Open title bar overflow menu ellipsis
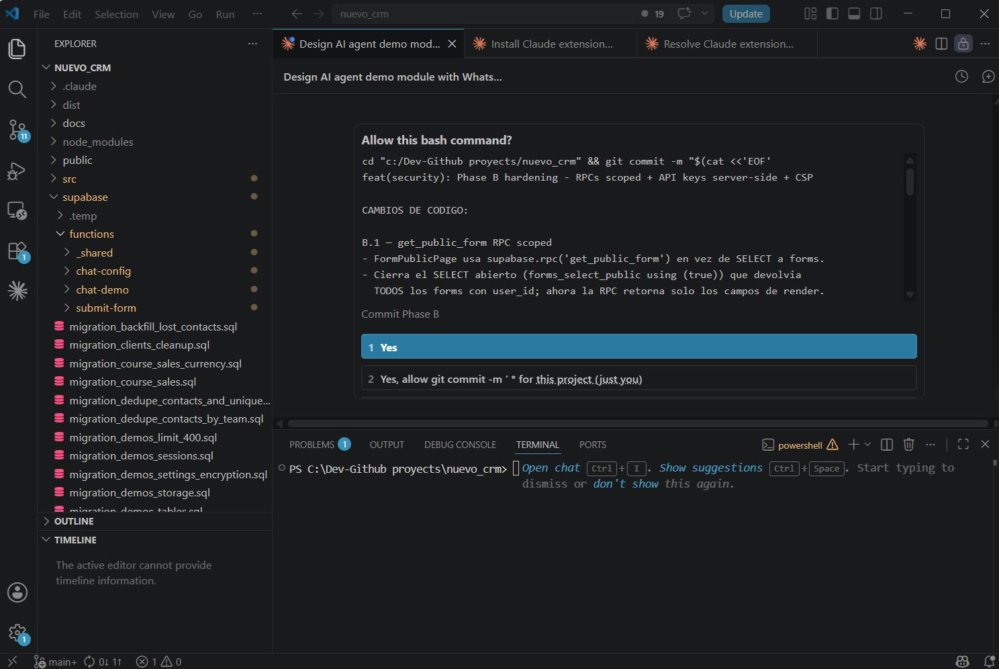Viewport: 999px width, 669px height. (257, 13)
